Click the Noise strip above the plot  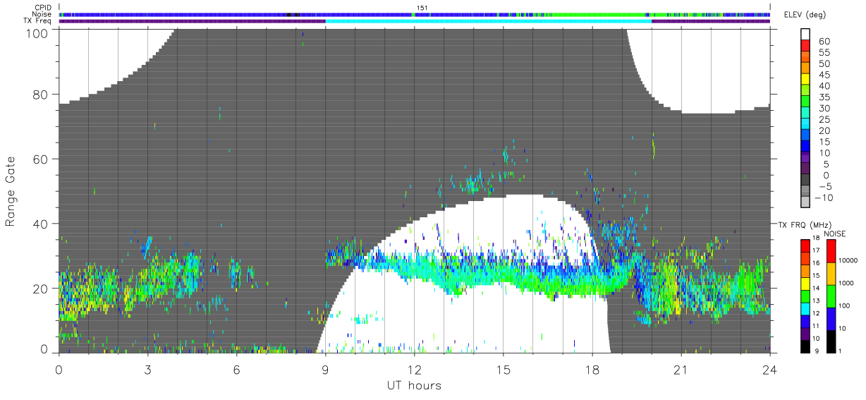415,14
